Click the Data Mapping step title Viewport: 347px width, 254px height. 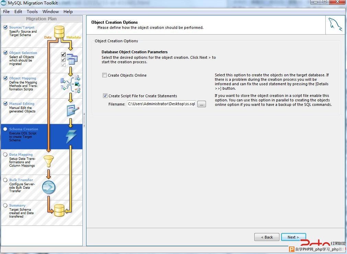coord(21,154)
